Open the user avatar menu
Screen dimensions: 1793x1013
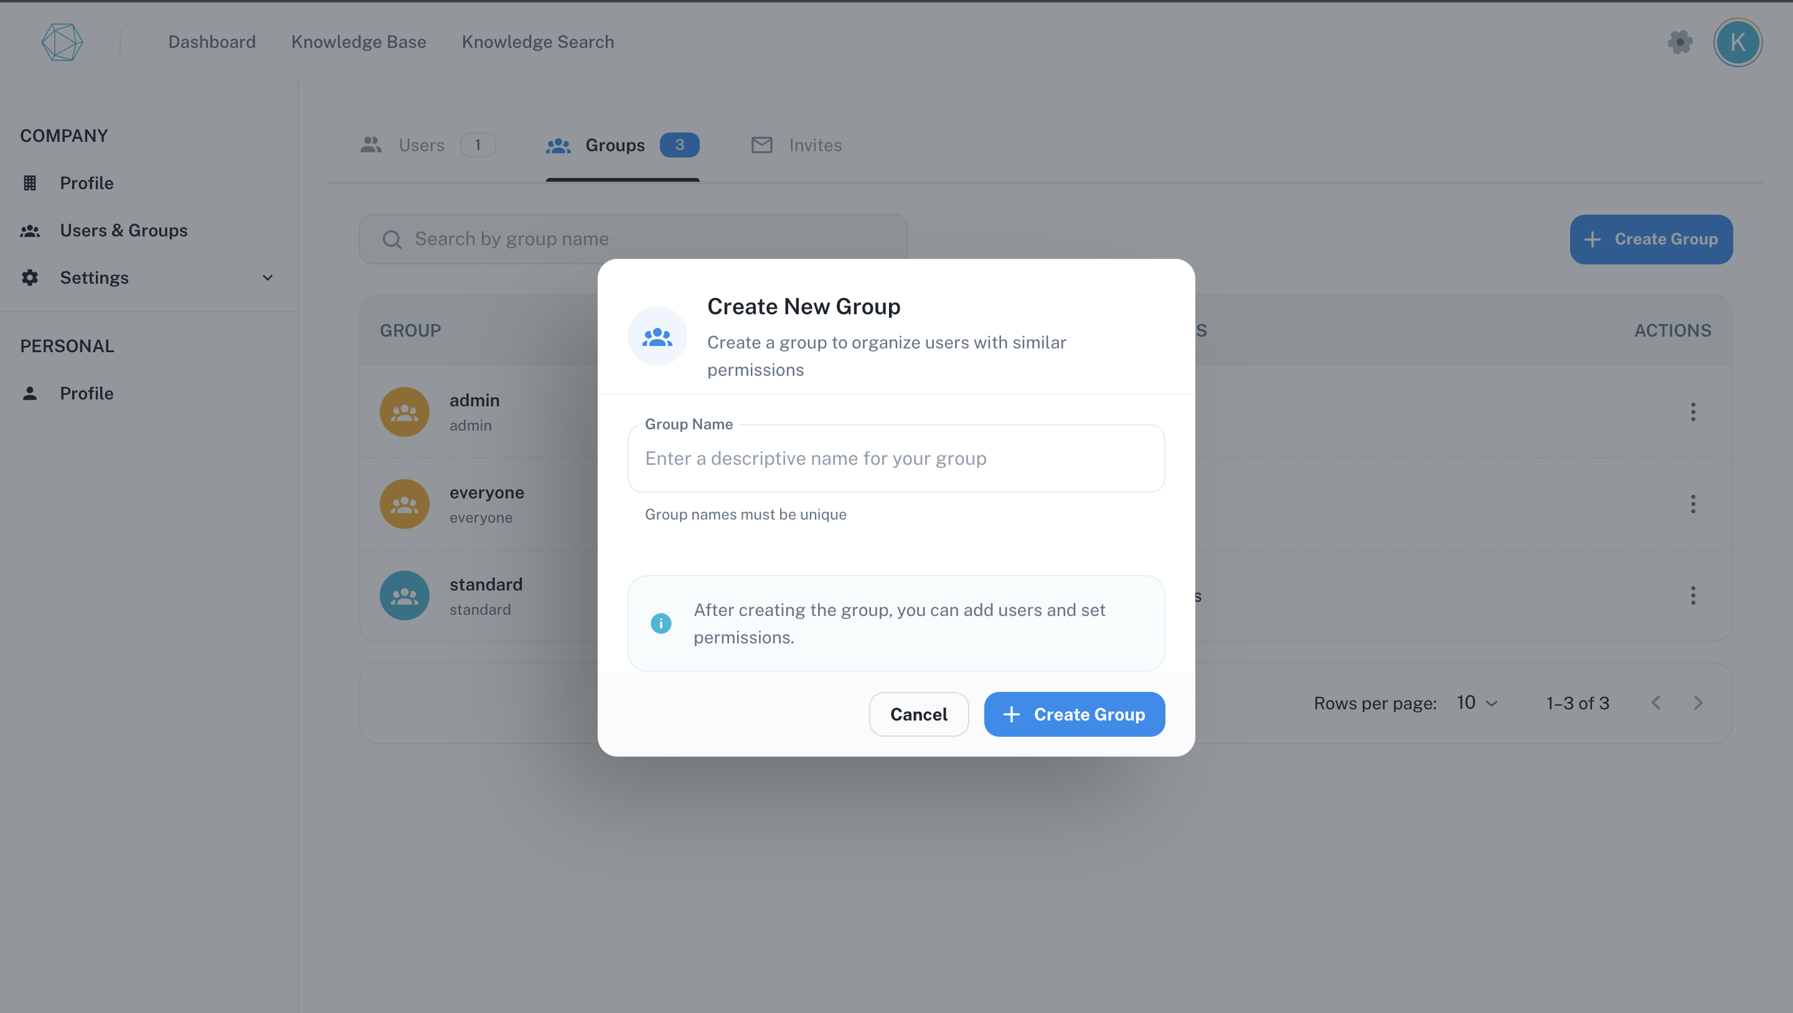coord(1738,42)
